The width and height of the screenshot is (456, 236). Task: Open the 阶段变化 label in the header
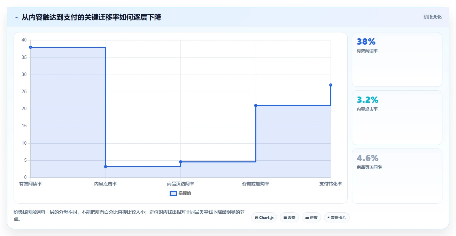(433, 17)
